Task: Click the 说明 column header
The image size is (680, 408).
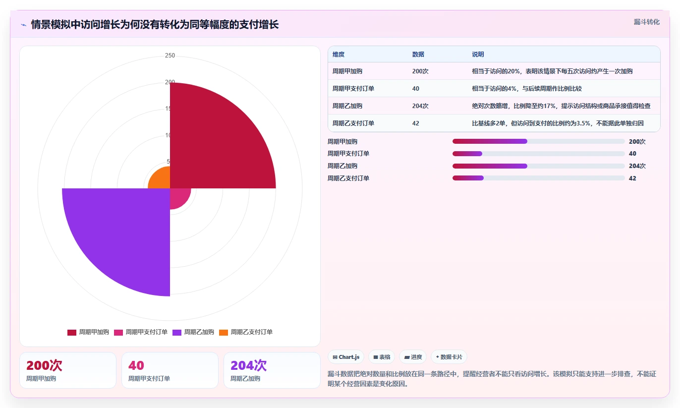Action: coord(478,55)
